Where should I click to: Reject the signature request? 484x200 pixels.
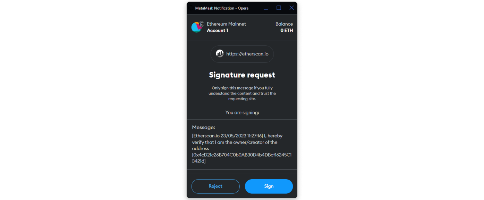click(x=215, y=186)
